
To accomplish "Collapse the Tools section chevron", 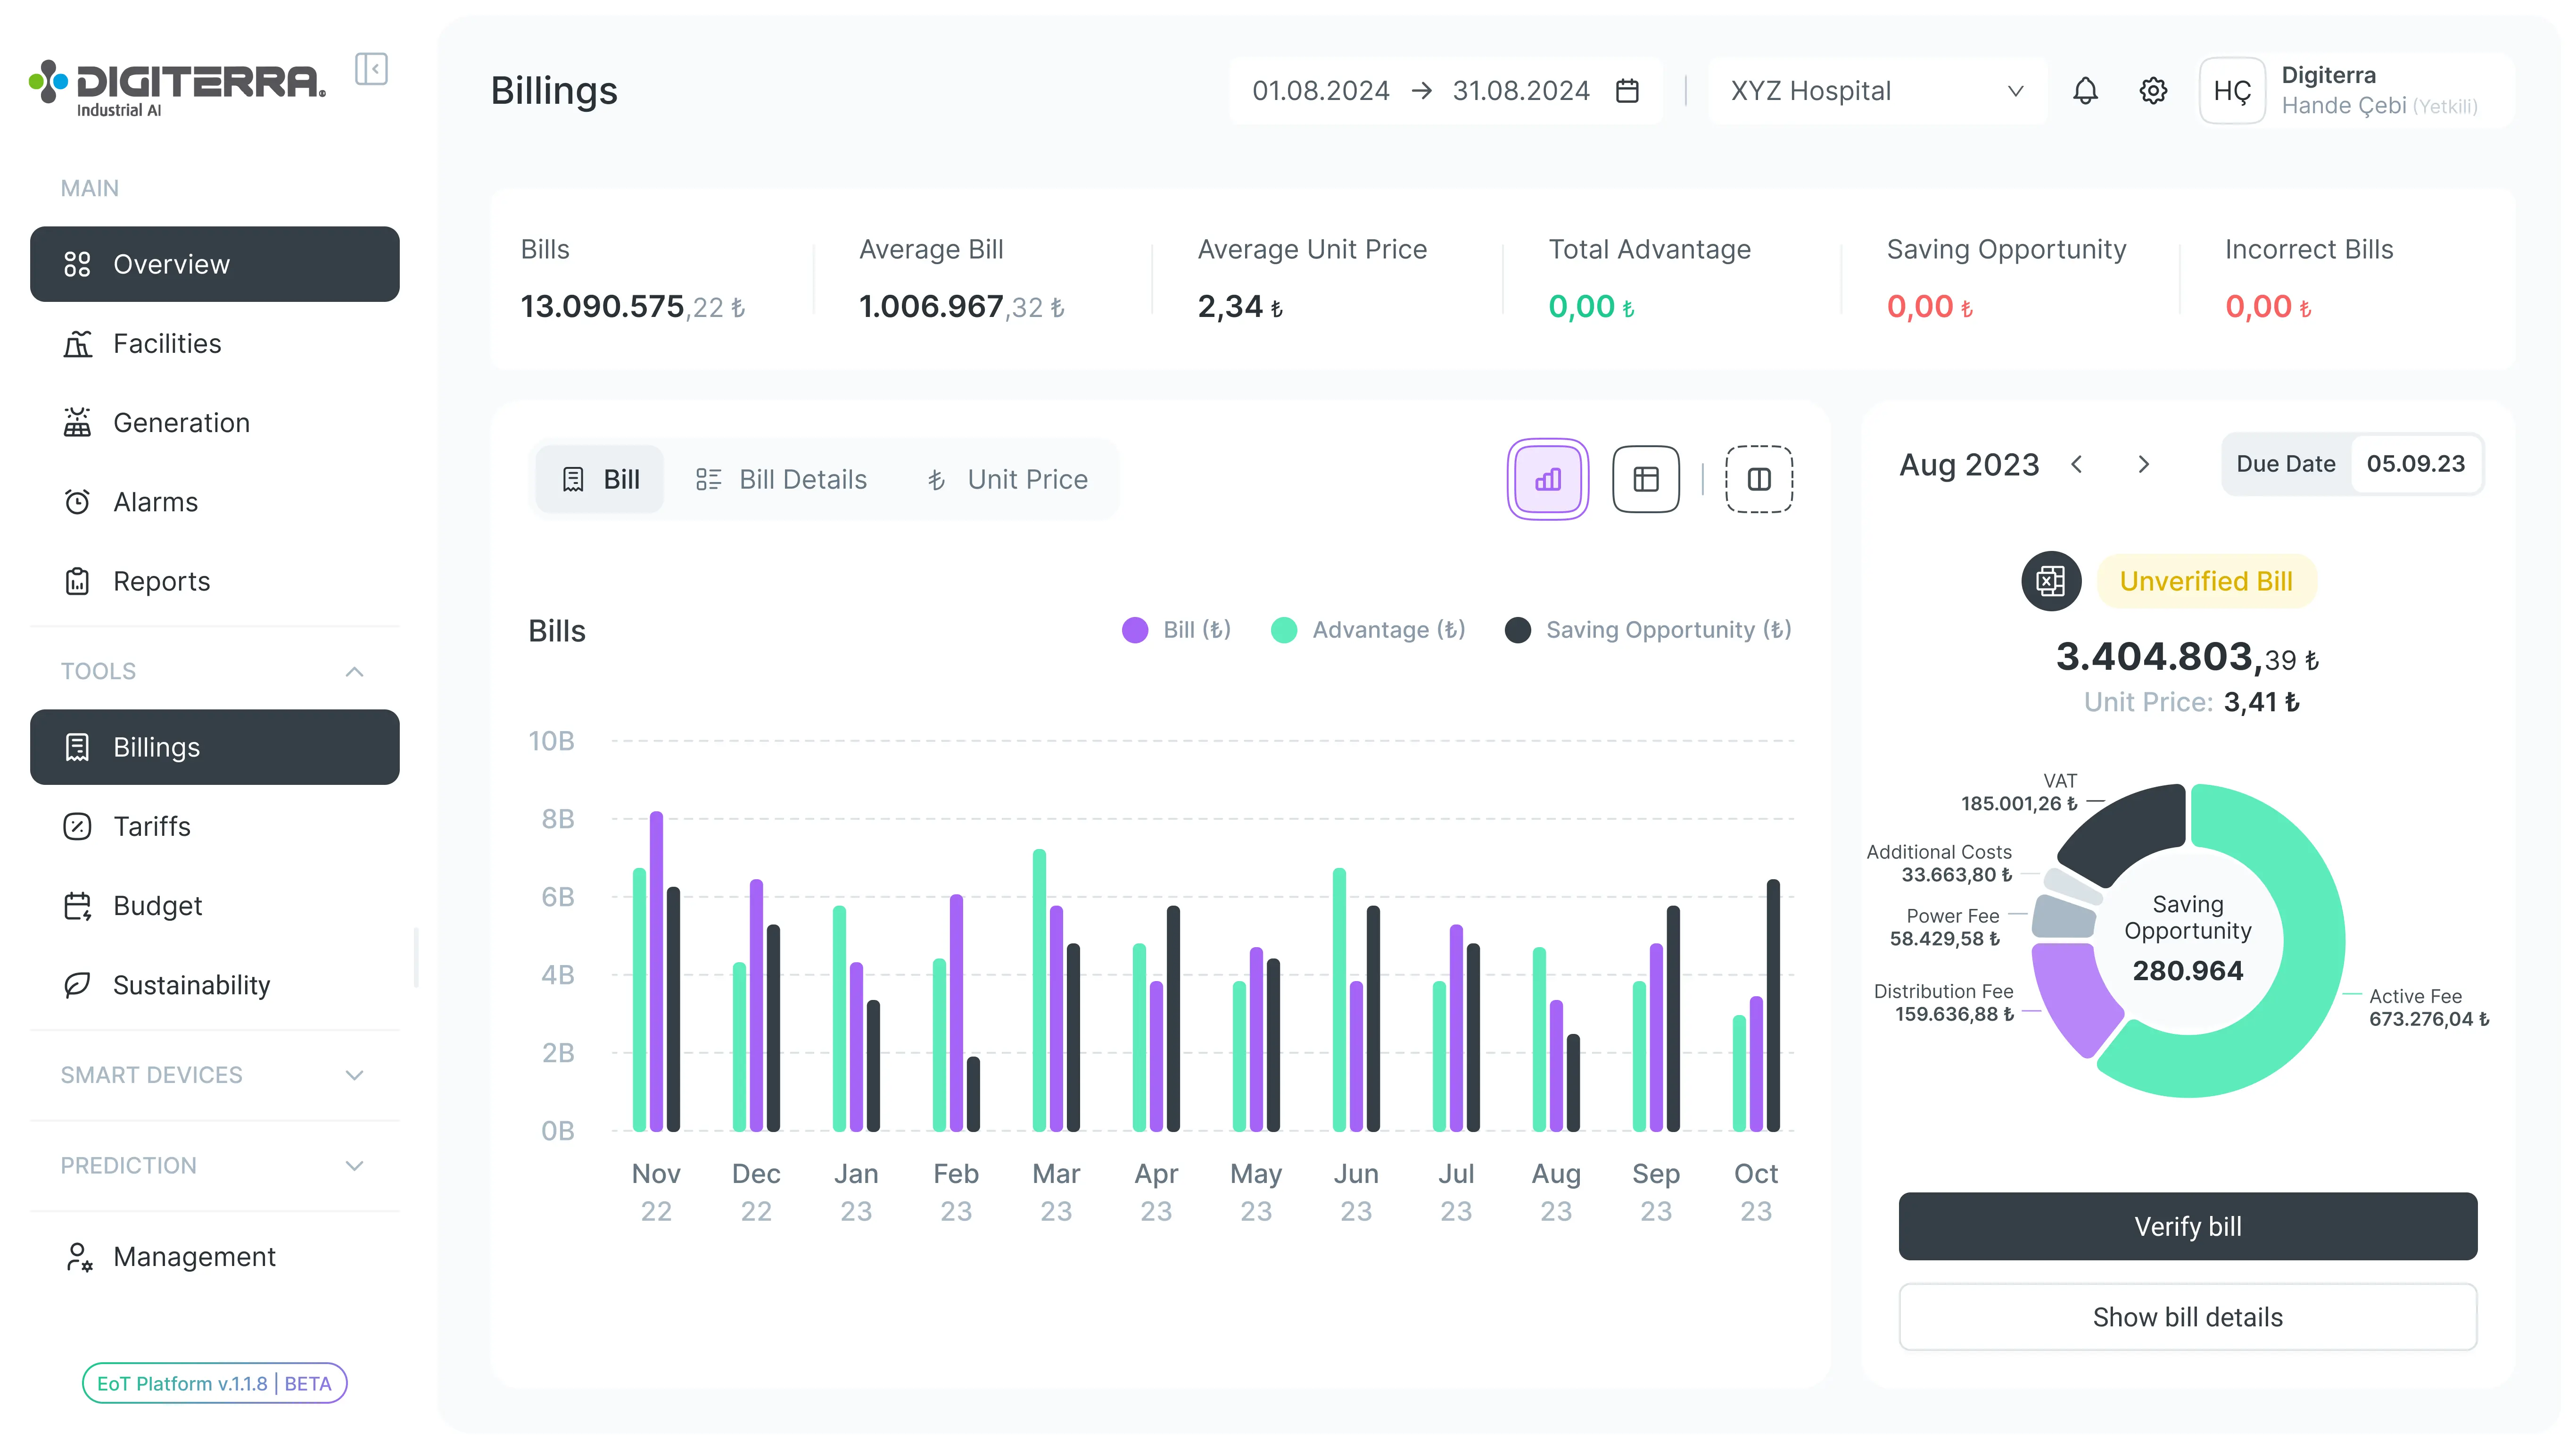I will pos(354,672).
